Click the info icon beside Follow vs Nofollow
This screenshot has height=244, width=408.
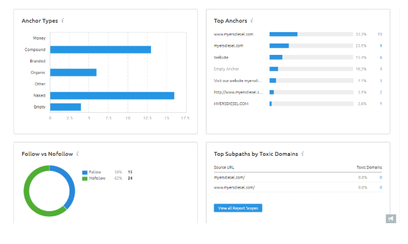[77, 154]
